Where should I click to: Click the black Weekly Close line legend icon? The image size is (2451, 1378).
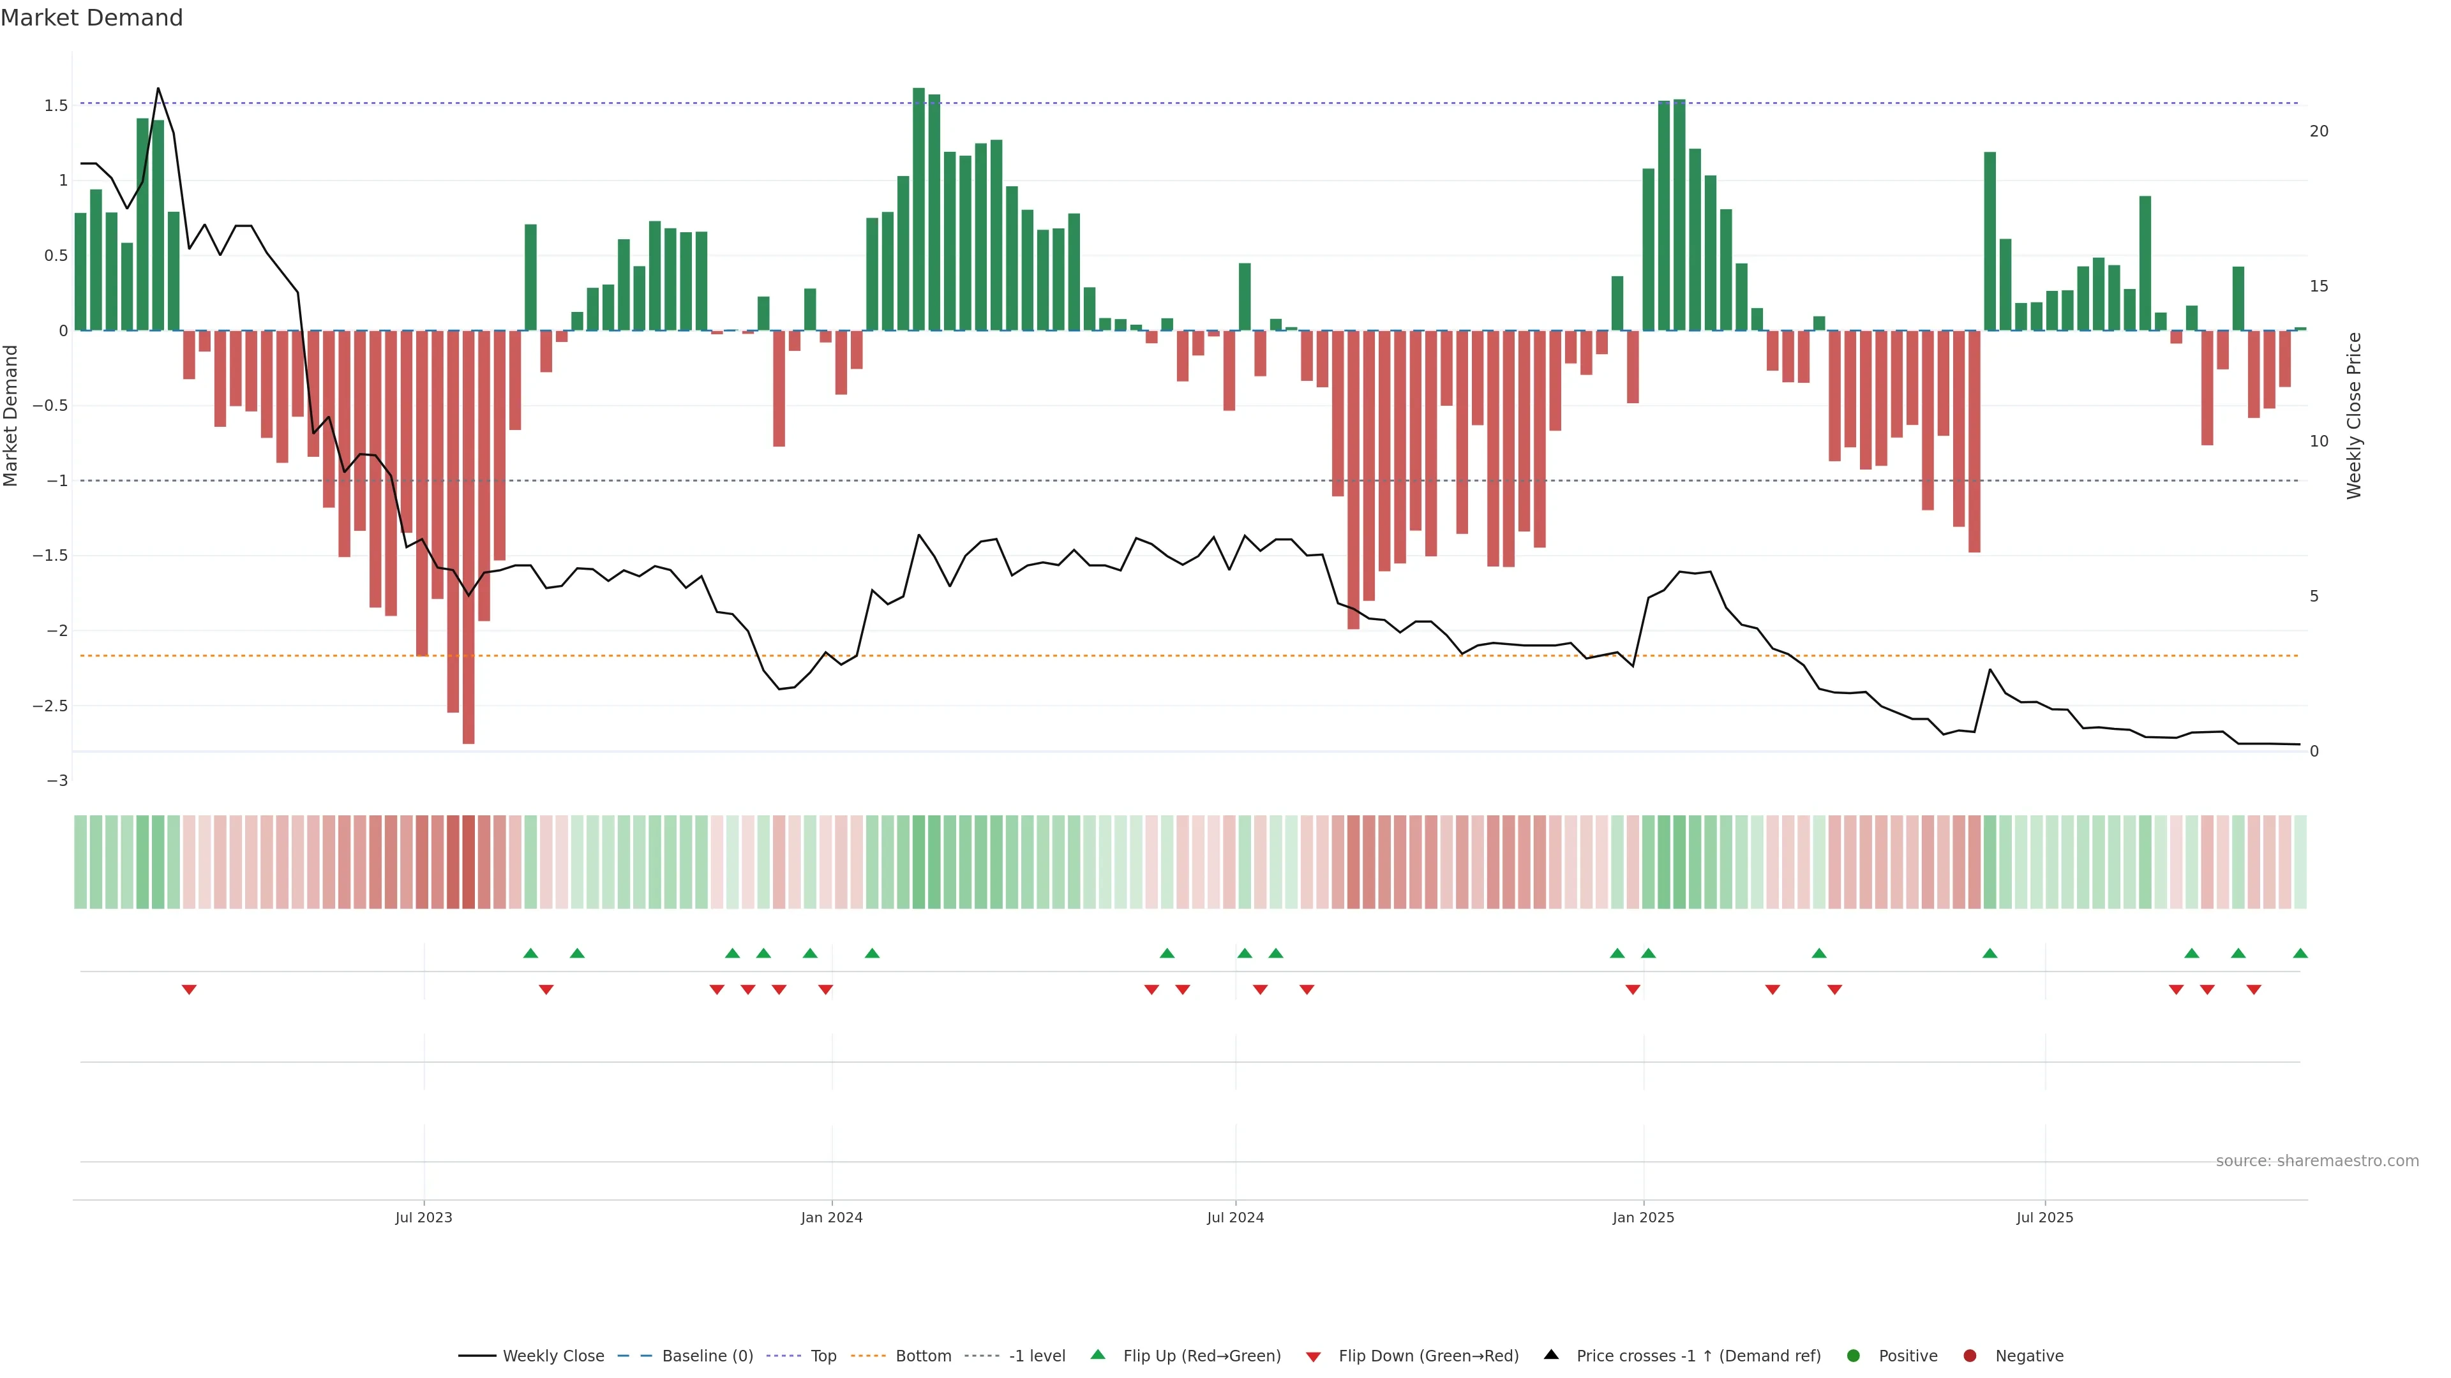coord(477,1355)
